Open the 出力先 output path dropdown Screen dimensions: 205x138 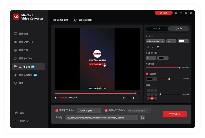101,118
